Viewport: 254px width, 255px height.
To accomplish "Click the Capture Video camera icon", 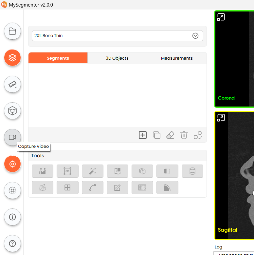I will point(12,137).
